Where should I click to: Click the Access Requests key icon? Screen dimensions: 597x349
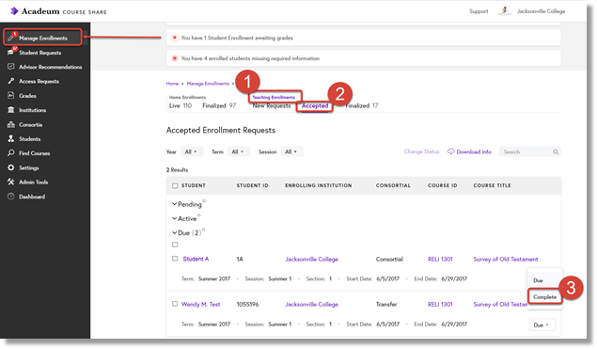[10, 81]
